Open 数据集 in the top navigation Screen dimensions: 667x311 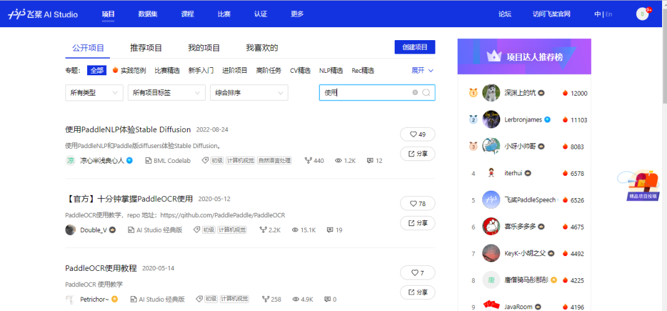click(148, 14)
